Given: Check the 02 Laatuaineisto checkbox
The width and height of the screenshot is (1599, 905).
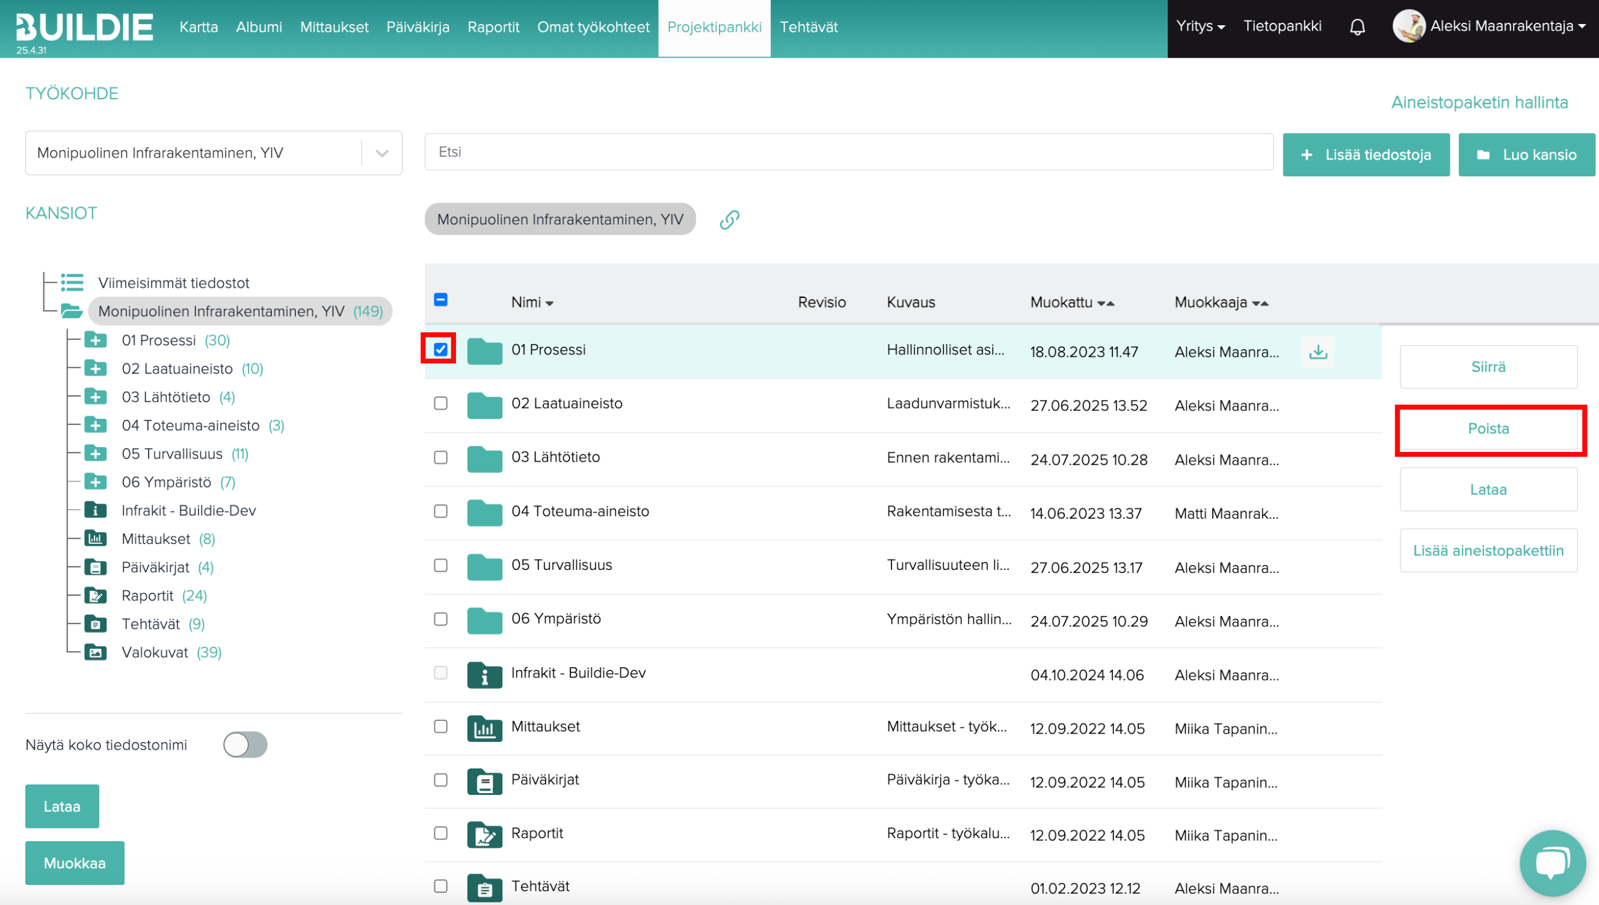Looking at the screenshot, I should point(440,403).
